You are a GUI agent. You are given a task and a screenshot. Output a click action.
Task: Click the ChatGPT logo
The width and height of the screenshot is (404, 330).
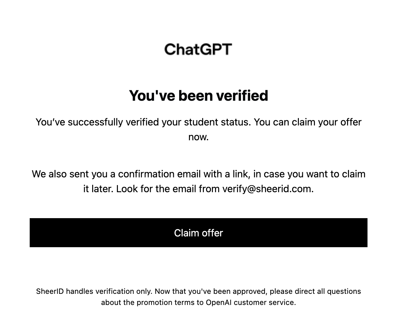(198, 49)
